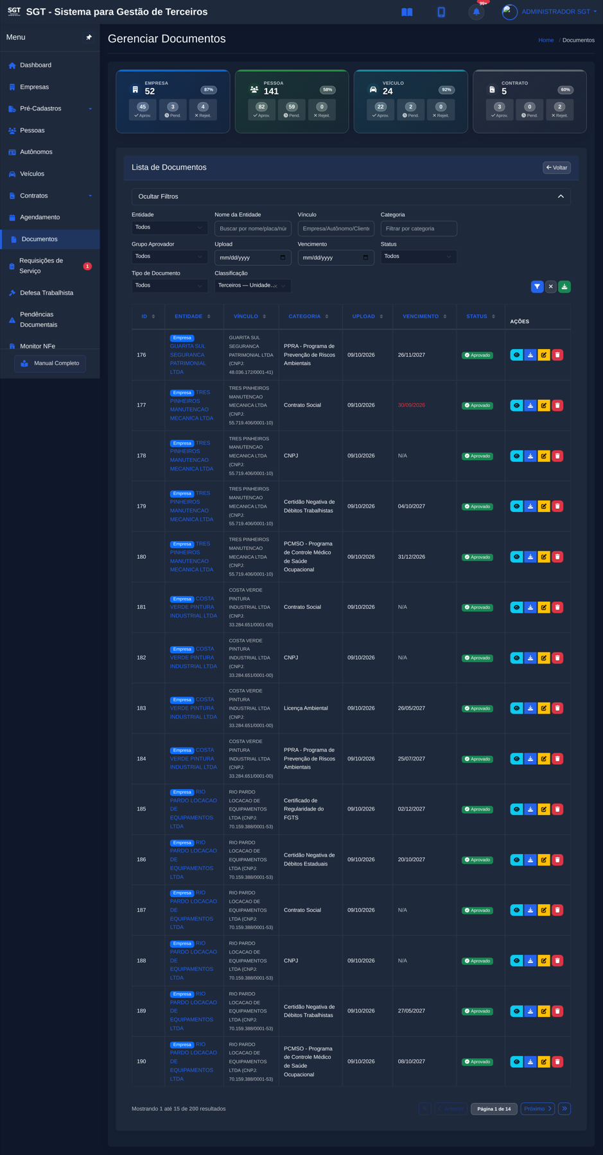603x1155 pixels.
Task: Apply filters with the blue funnel button
Action: (537, 287)
